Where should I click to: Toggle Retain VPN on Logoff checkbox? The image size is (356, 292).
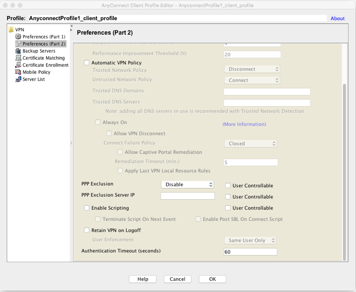pyautogui.click(x=86, y=231)
